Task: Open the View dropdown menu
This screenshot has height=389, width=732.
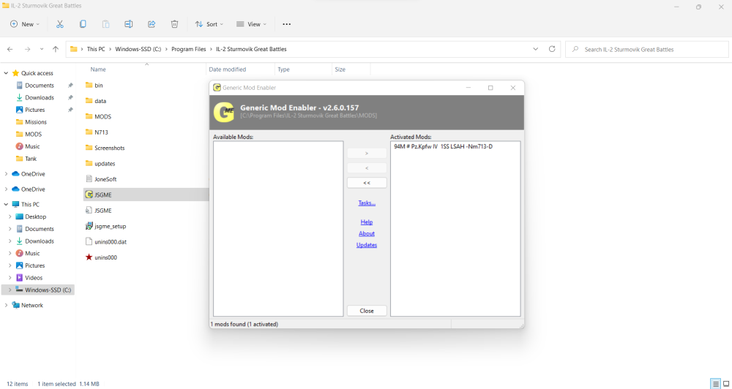Action: click(250, 24)
